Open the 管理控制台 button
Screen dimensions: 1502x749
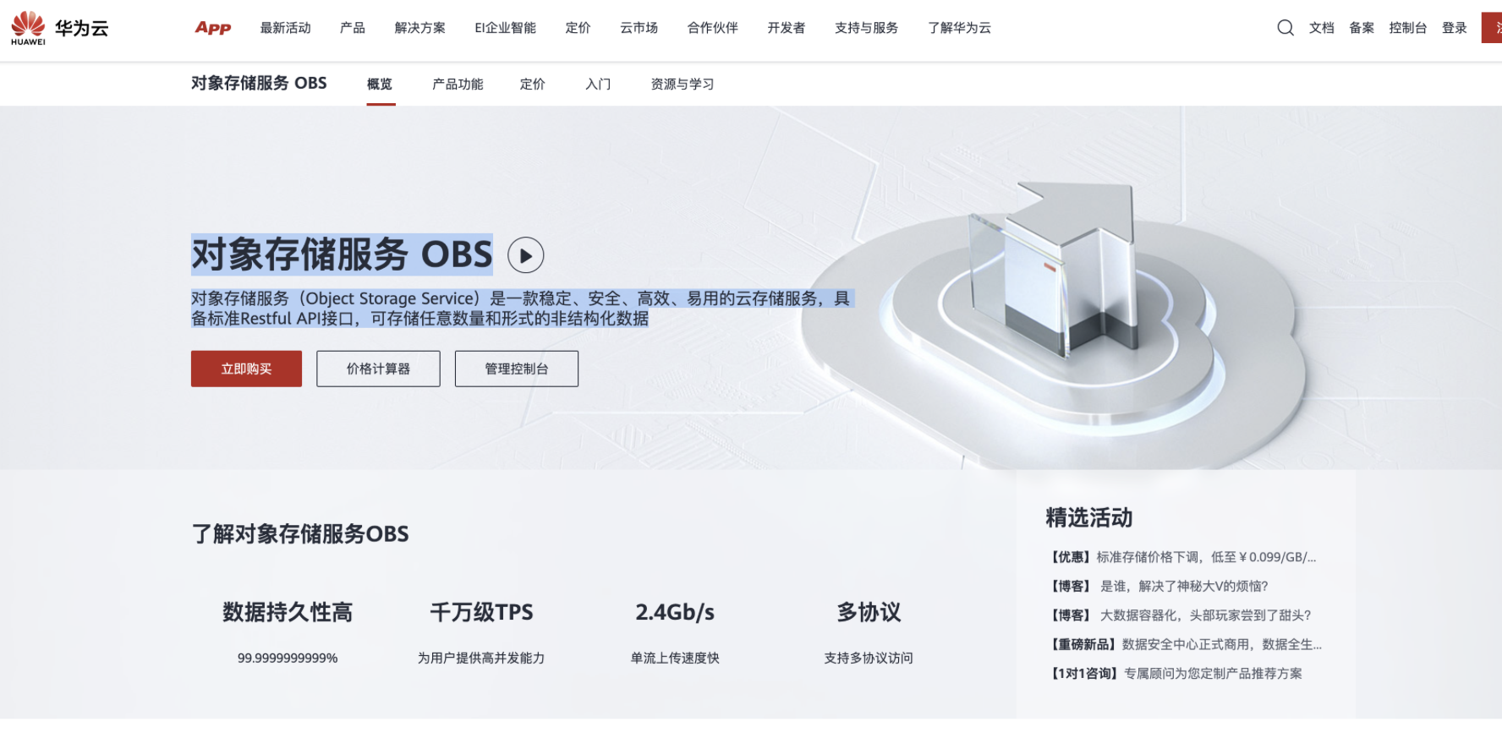click(x=517, y=369)
